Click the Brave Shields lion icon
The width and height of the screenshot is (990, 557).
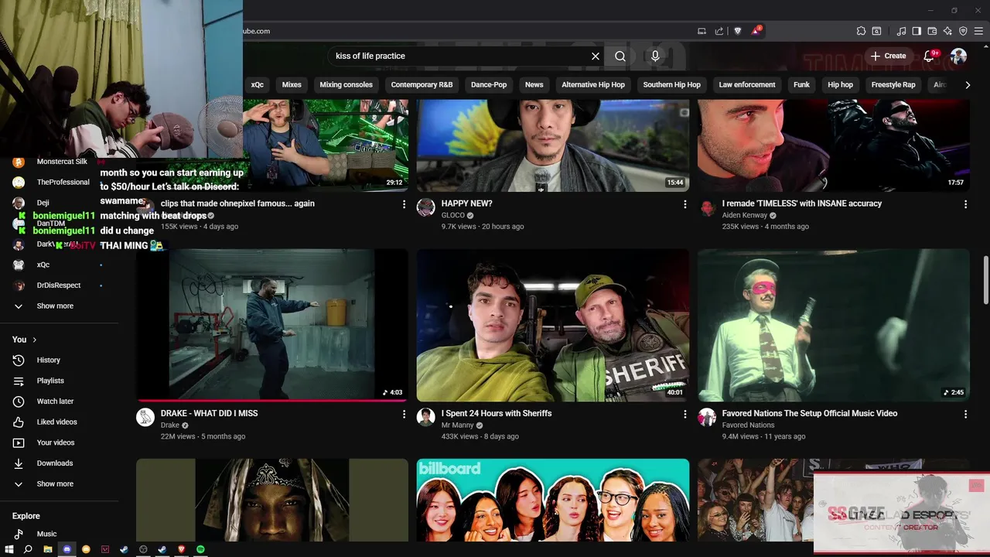[738, 31]
